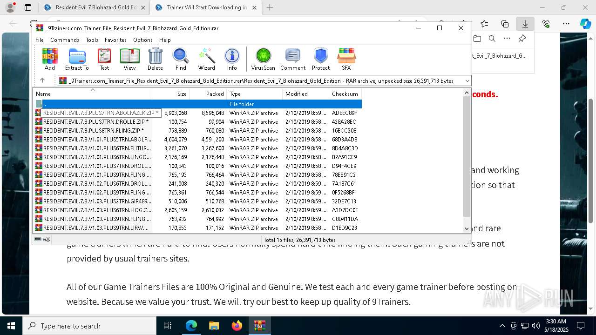This screenshot has height=335, width=596.
Task: Pin the downloads panel
Action: coord(522,39)
